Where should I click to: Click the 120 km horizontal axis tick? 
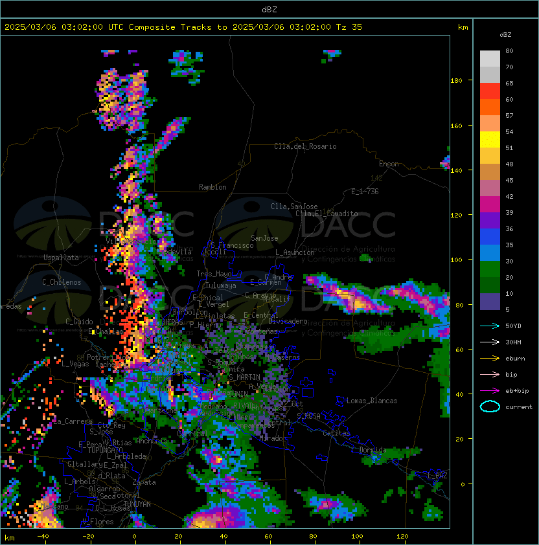click(402, 537)
